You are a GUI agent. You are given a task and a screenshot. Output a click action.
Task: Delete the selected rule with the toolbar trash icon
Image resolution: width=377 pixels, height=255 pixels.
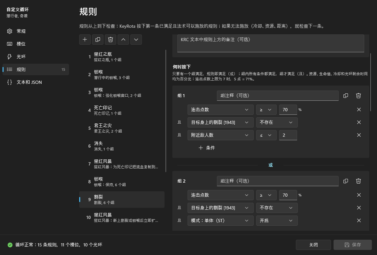[x=110, y=40]
